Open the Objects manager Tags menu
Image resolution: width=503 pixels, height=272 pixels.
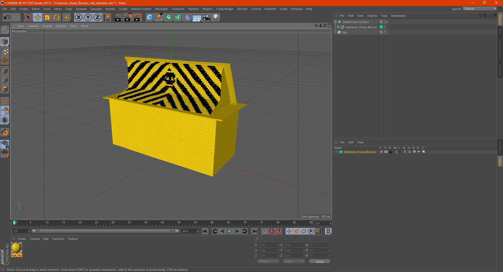tap(384, 16)
